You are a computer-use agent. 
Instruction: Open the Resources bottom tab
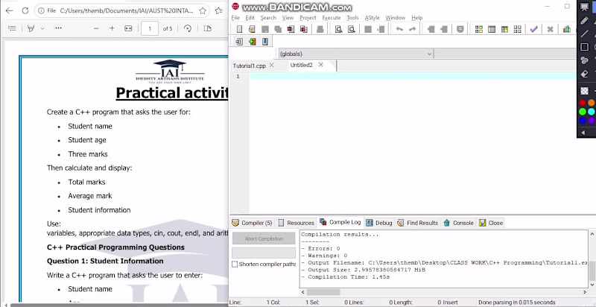[x=296, y=223]
